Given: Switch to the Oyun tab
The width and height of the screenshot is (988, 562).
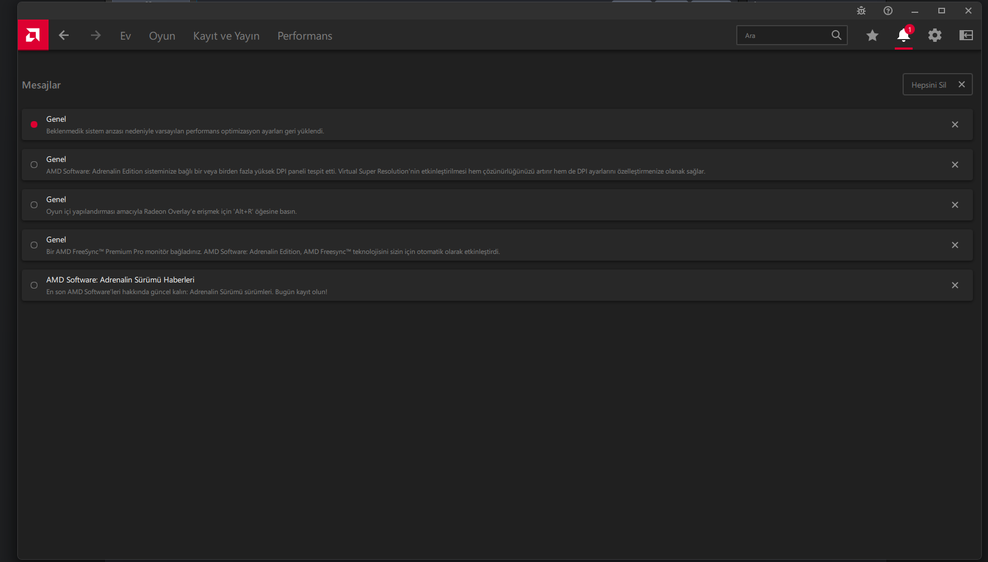Looking at the screenshot, I should click(x=162, y=36).
